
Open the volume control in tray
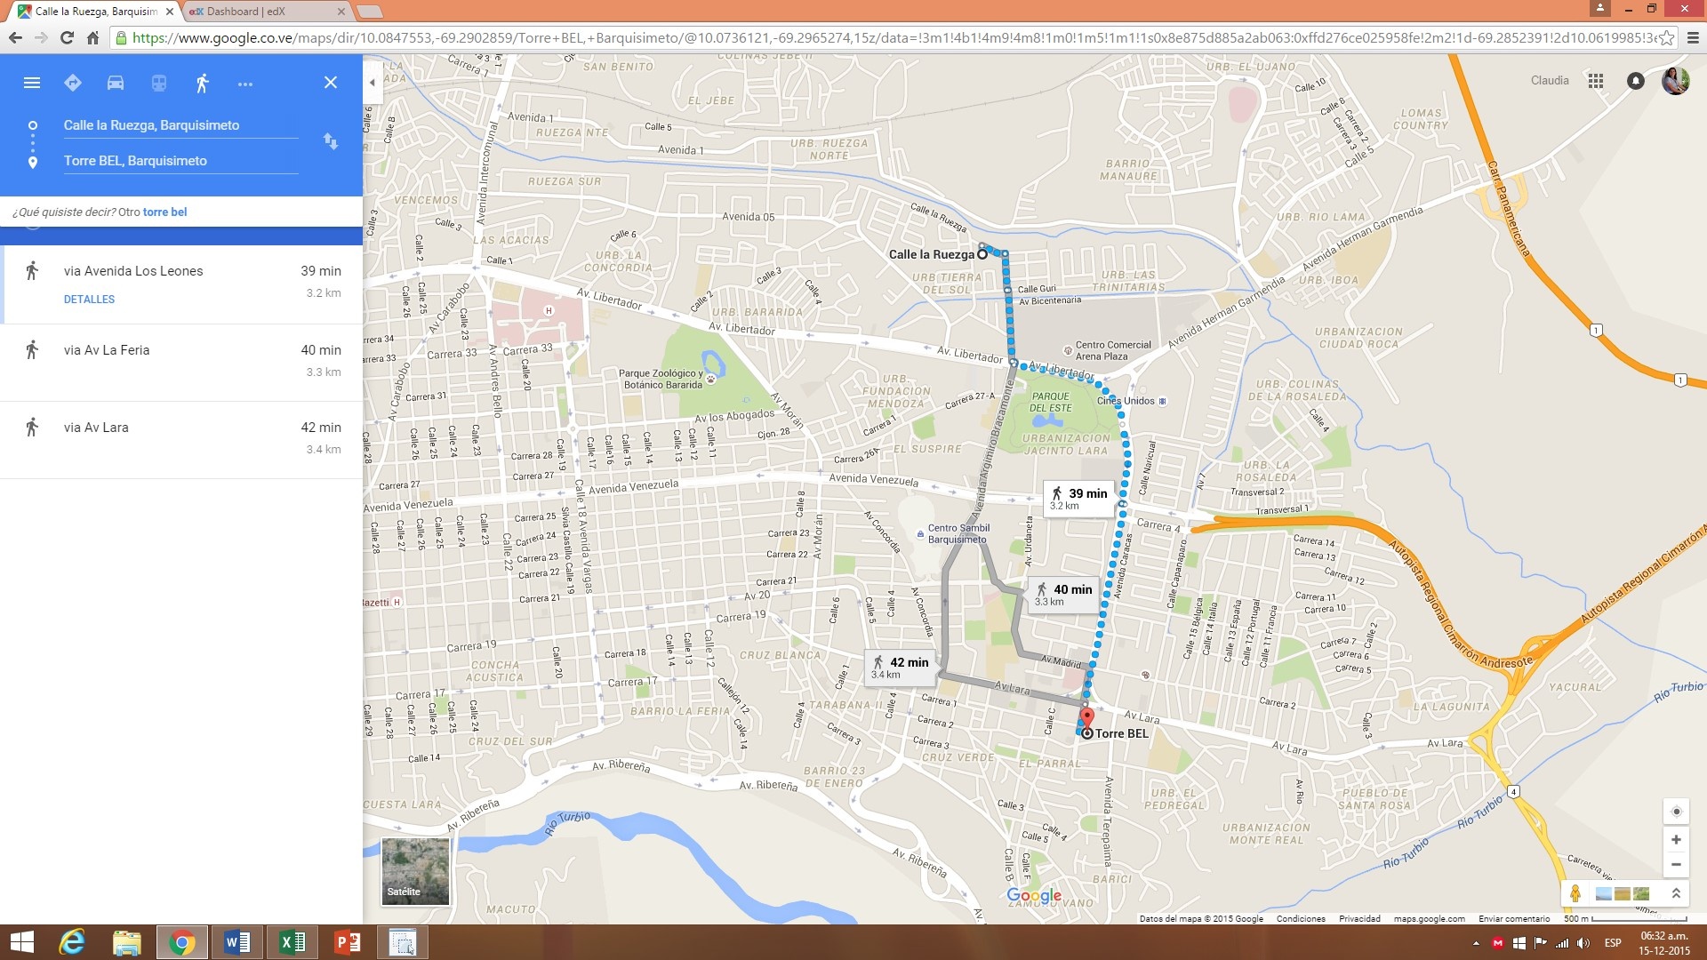[x=1583, y=943]
